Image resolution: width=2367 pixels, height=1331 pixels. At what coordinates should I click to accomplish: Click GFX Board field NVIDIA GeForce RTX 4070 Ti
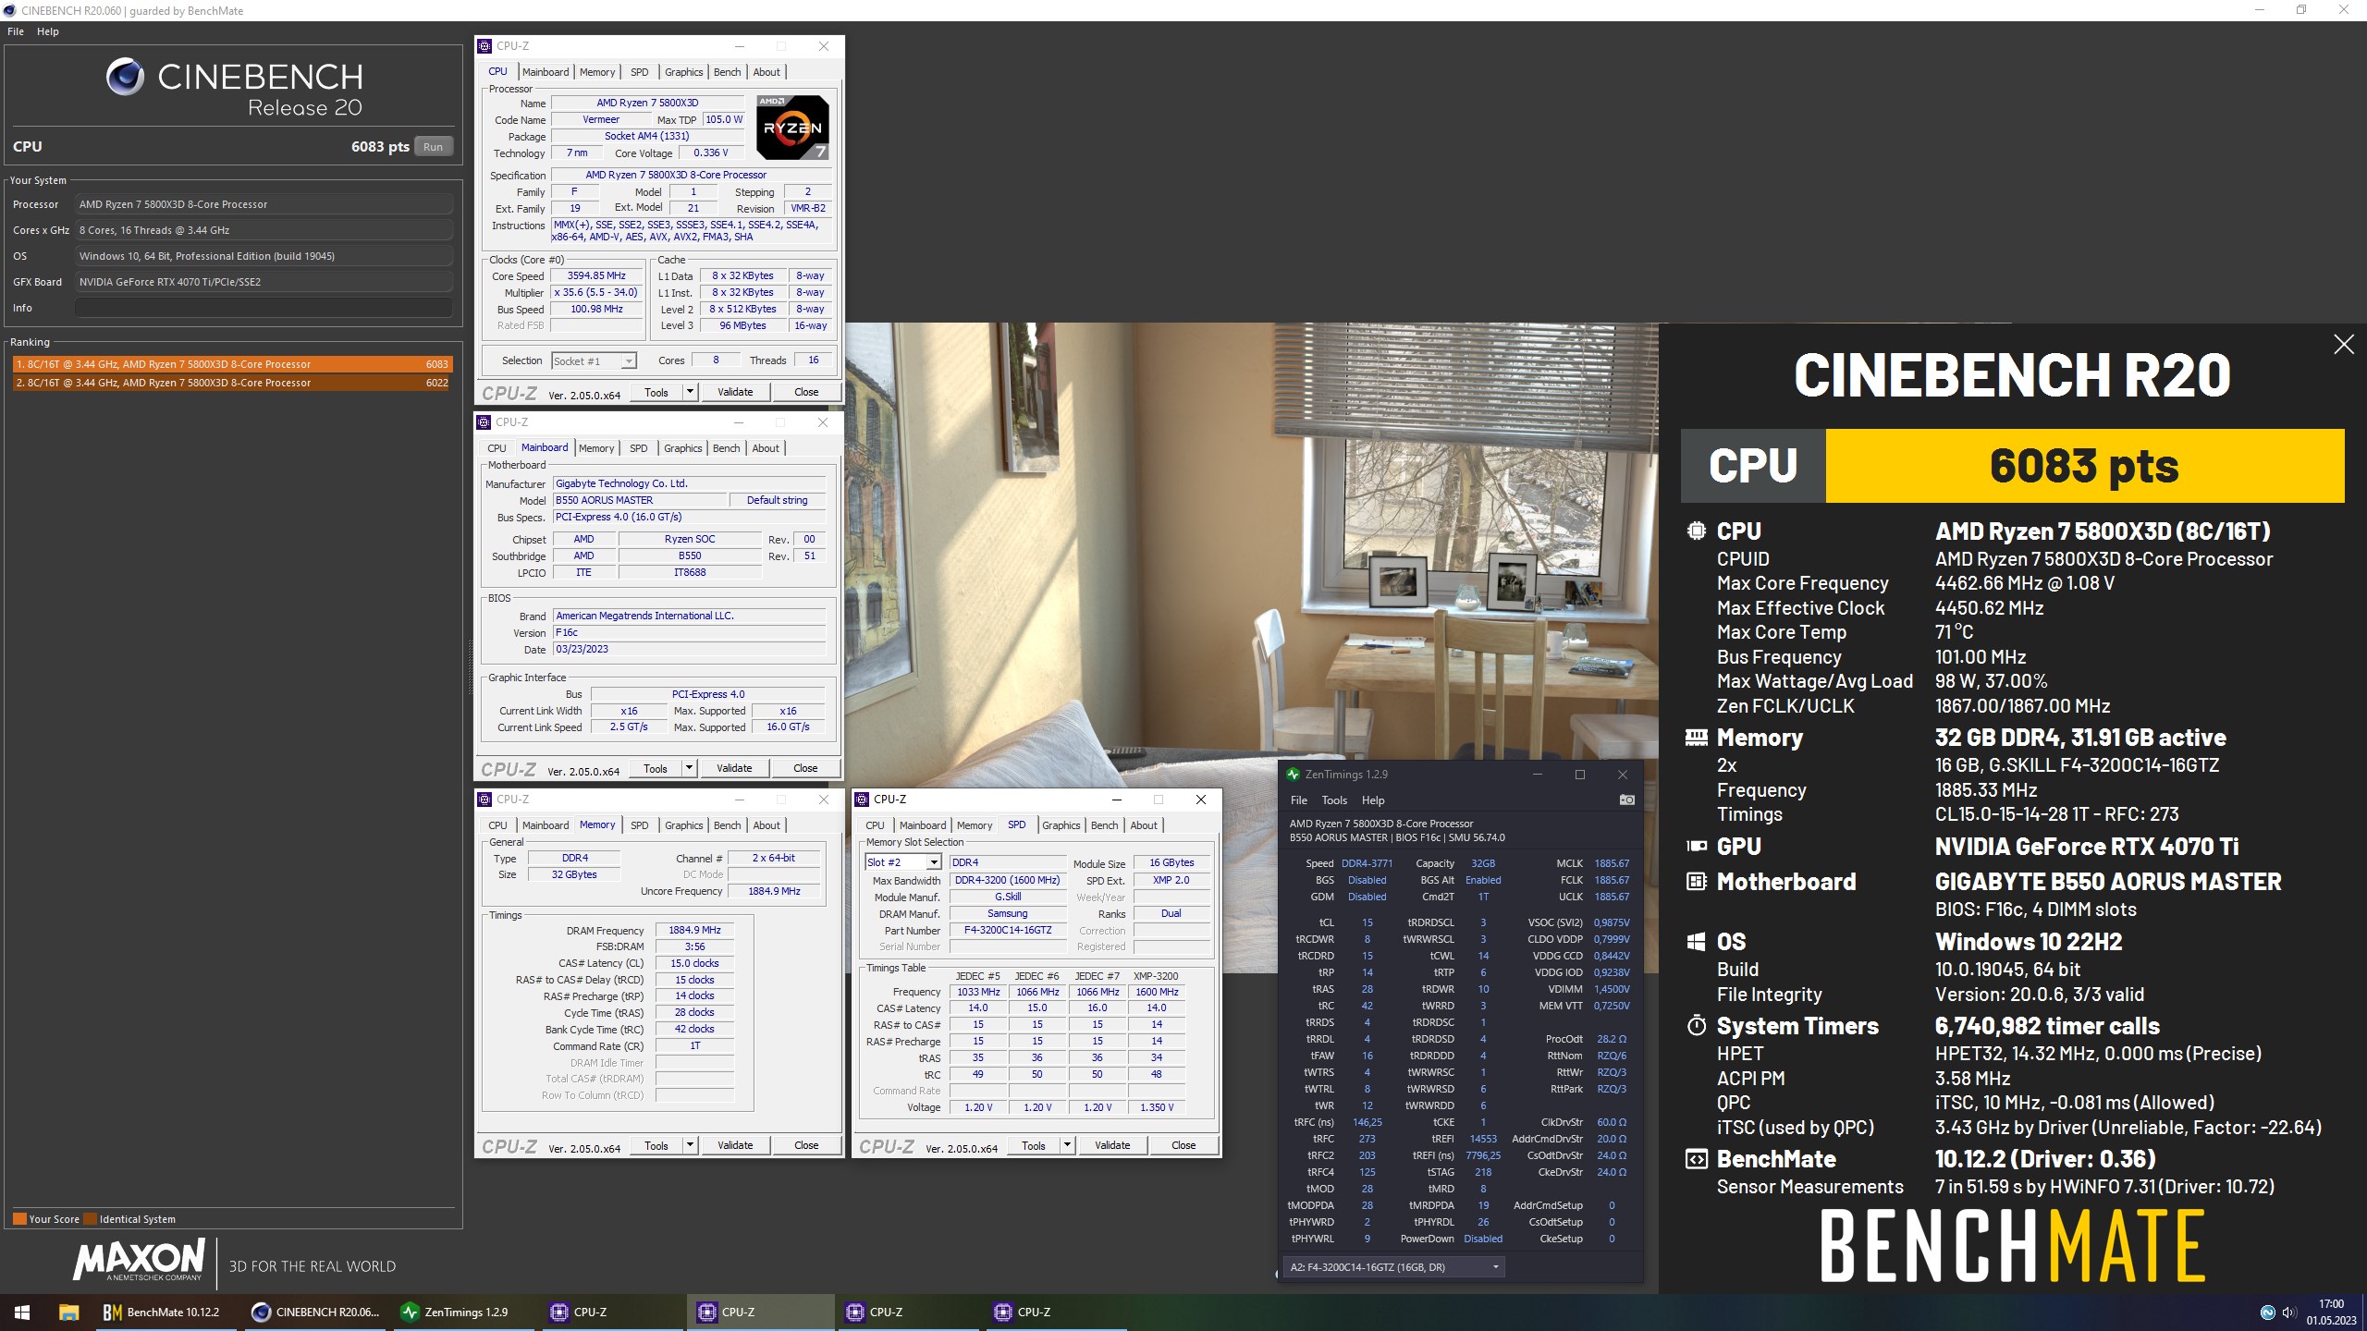coord(264,282)
